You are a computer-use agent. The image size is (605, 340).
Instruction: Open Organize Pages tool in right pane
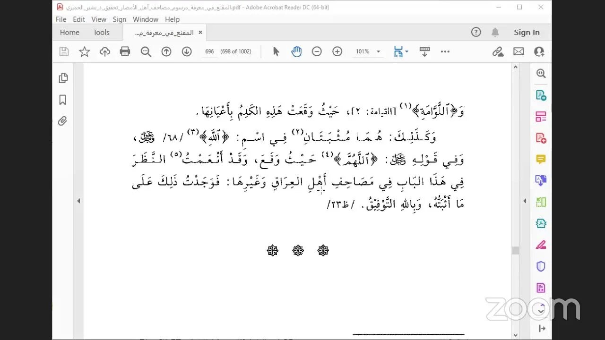click(x=541, y=116)
